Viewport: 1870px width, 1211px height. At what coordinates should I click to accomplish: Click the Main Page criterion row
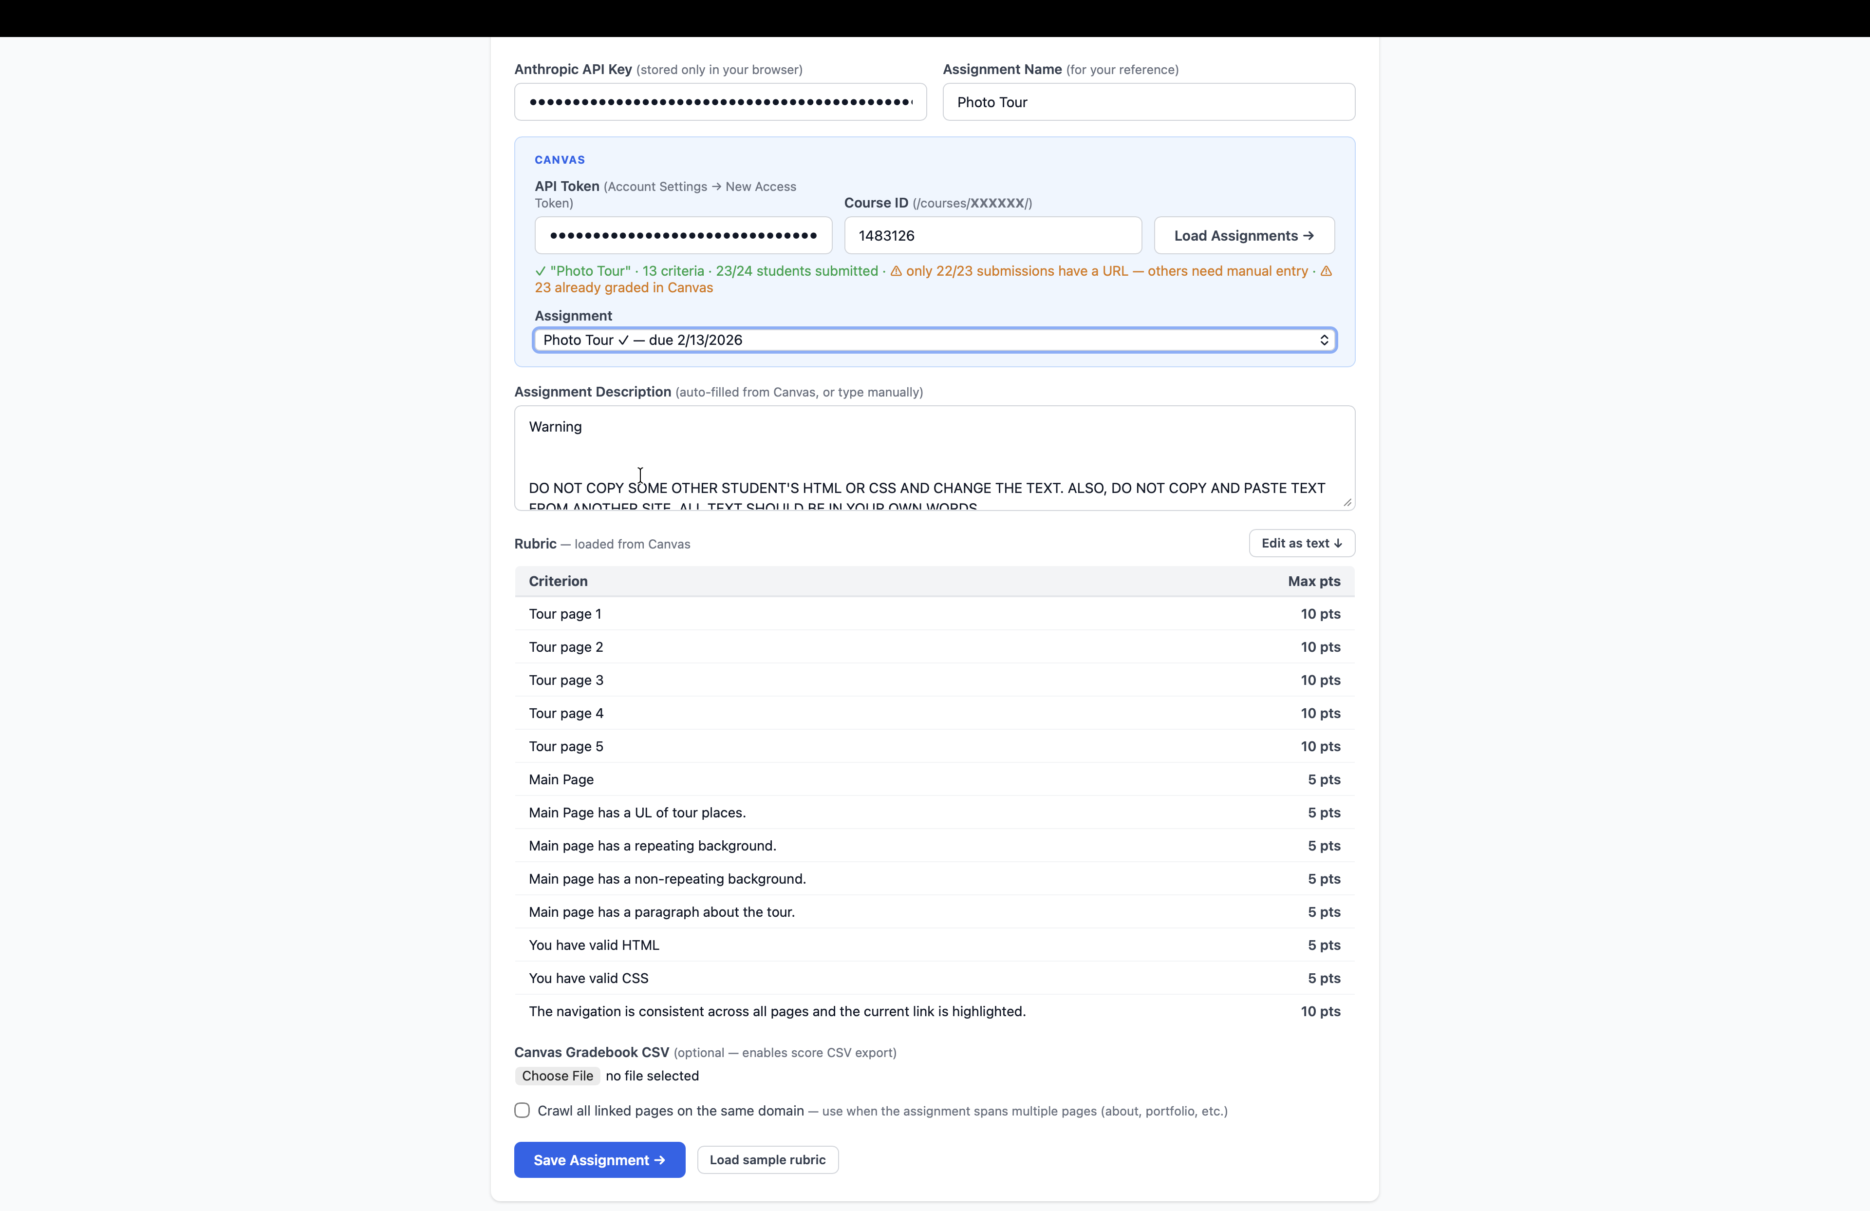934,779
